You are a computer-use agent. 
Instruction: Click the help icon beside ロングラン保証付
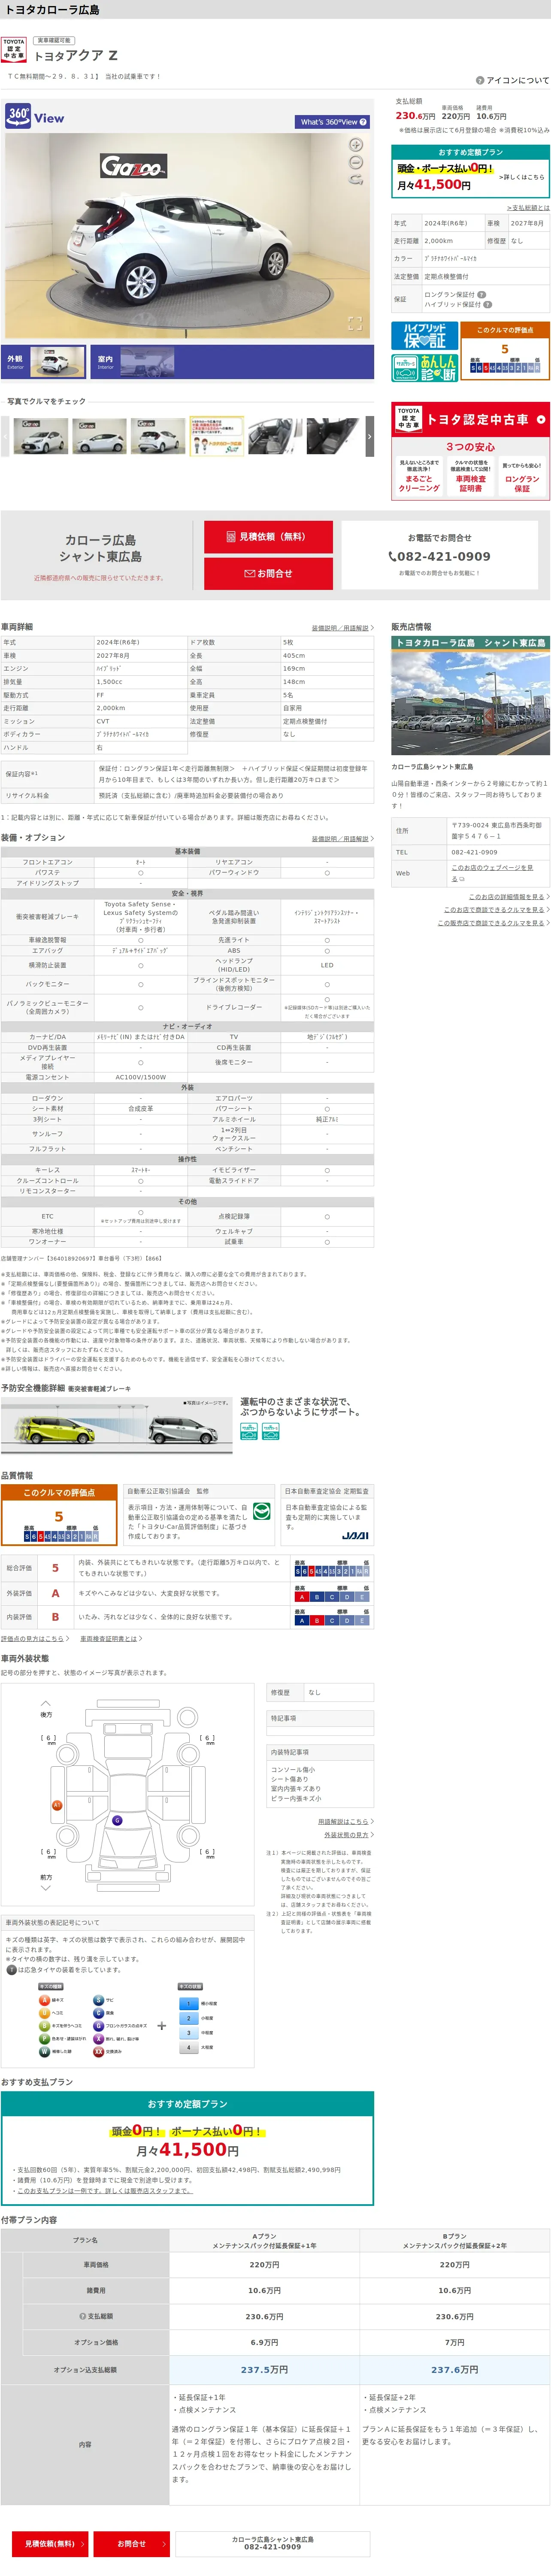click(481, 294)
